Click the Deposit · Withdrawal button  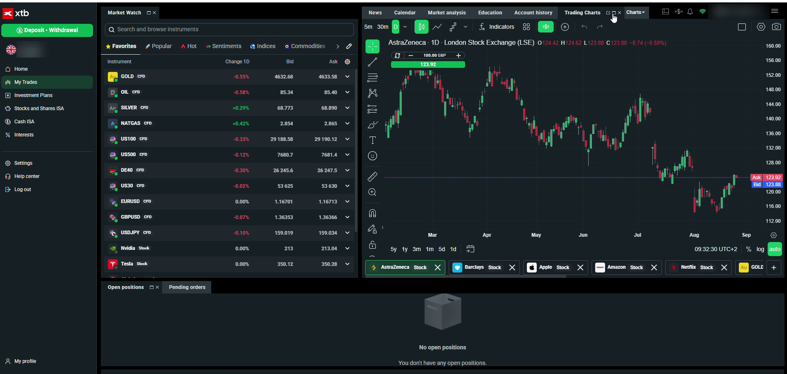[x=47, y=30]
